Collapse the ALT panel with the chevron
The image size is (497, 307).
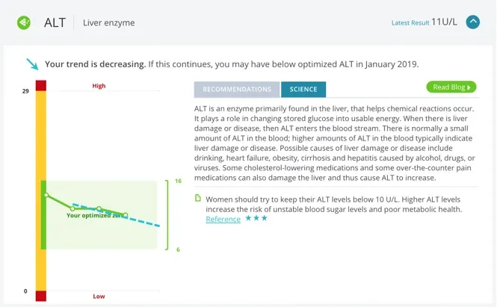point(472,22)
